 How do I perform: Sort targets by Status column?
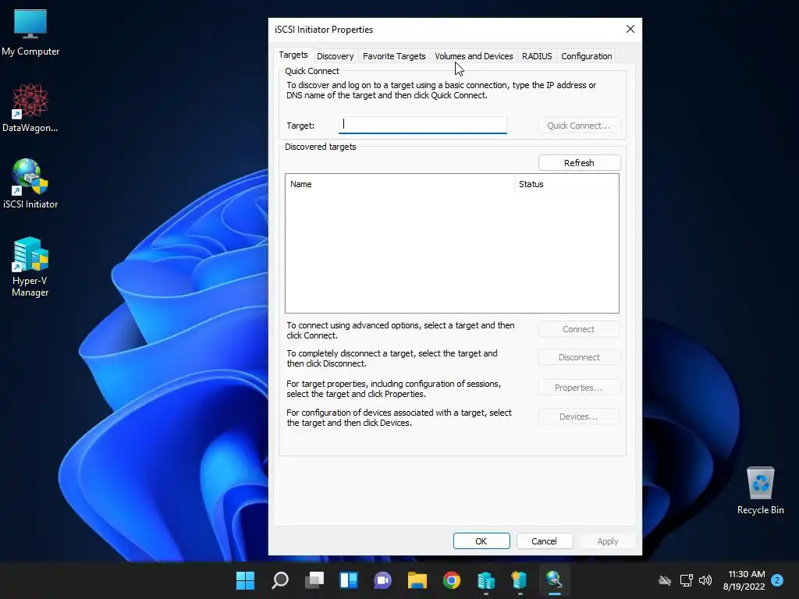(x=566, y=184)
